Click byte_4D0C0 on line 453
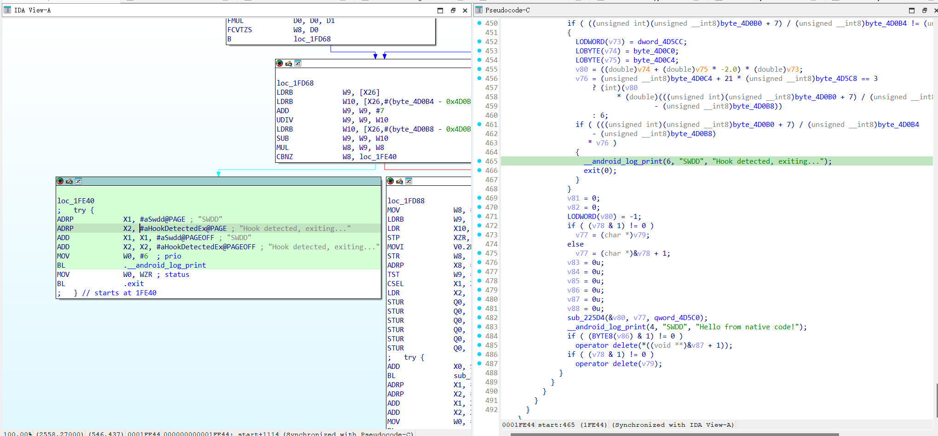Screen dimensions: 938x436 click(x=654, y=51)
